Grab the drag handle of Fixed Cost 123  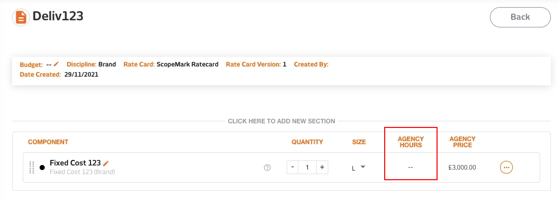click(32, 168)
